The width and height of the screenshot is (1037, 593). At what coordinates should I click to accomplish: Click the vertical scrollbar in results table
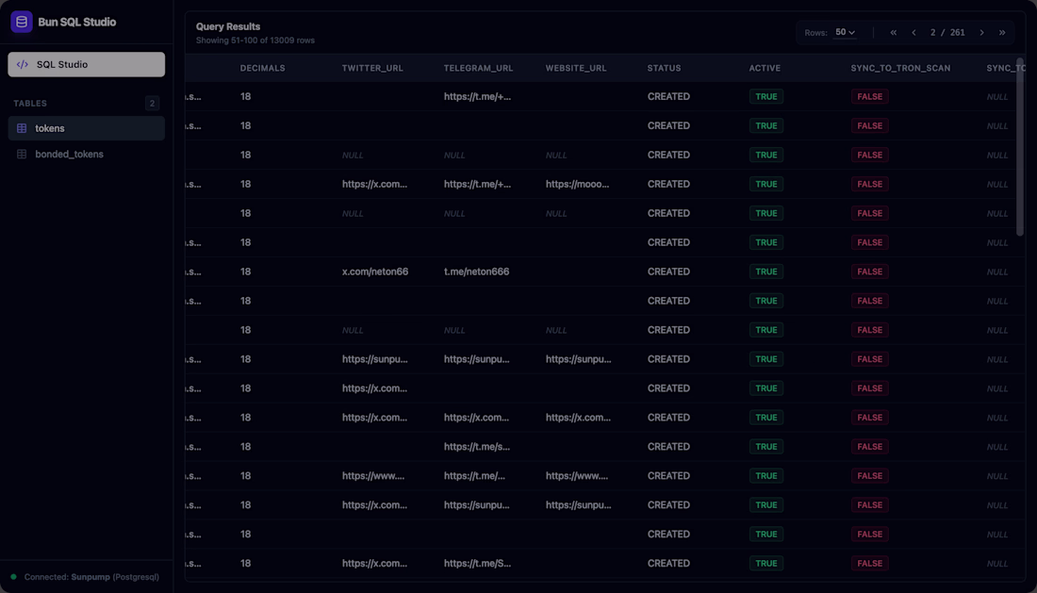[1019, 146]
